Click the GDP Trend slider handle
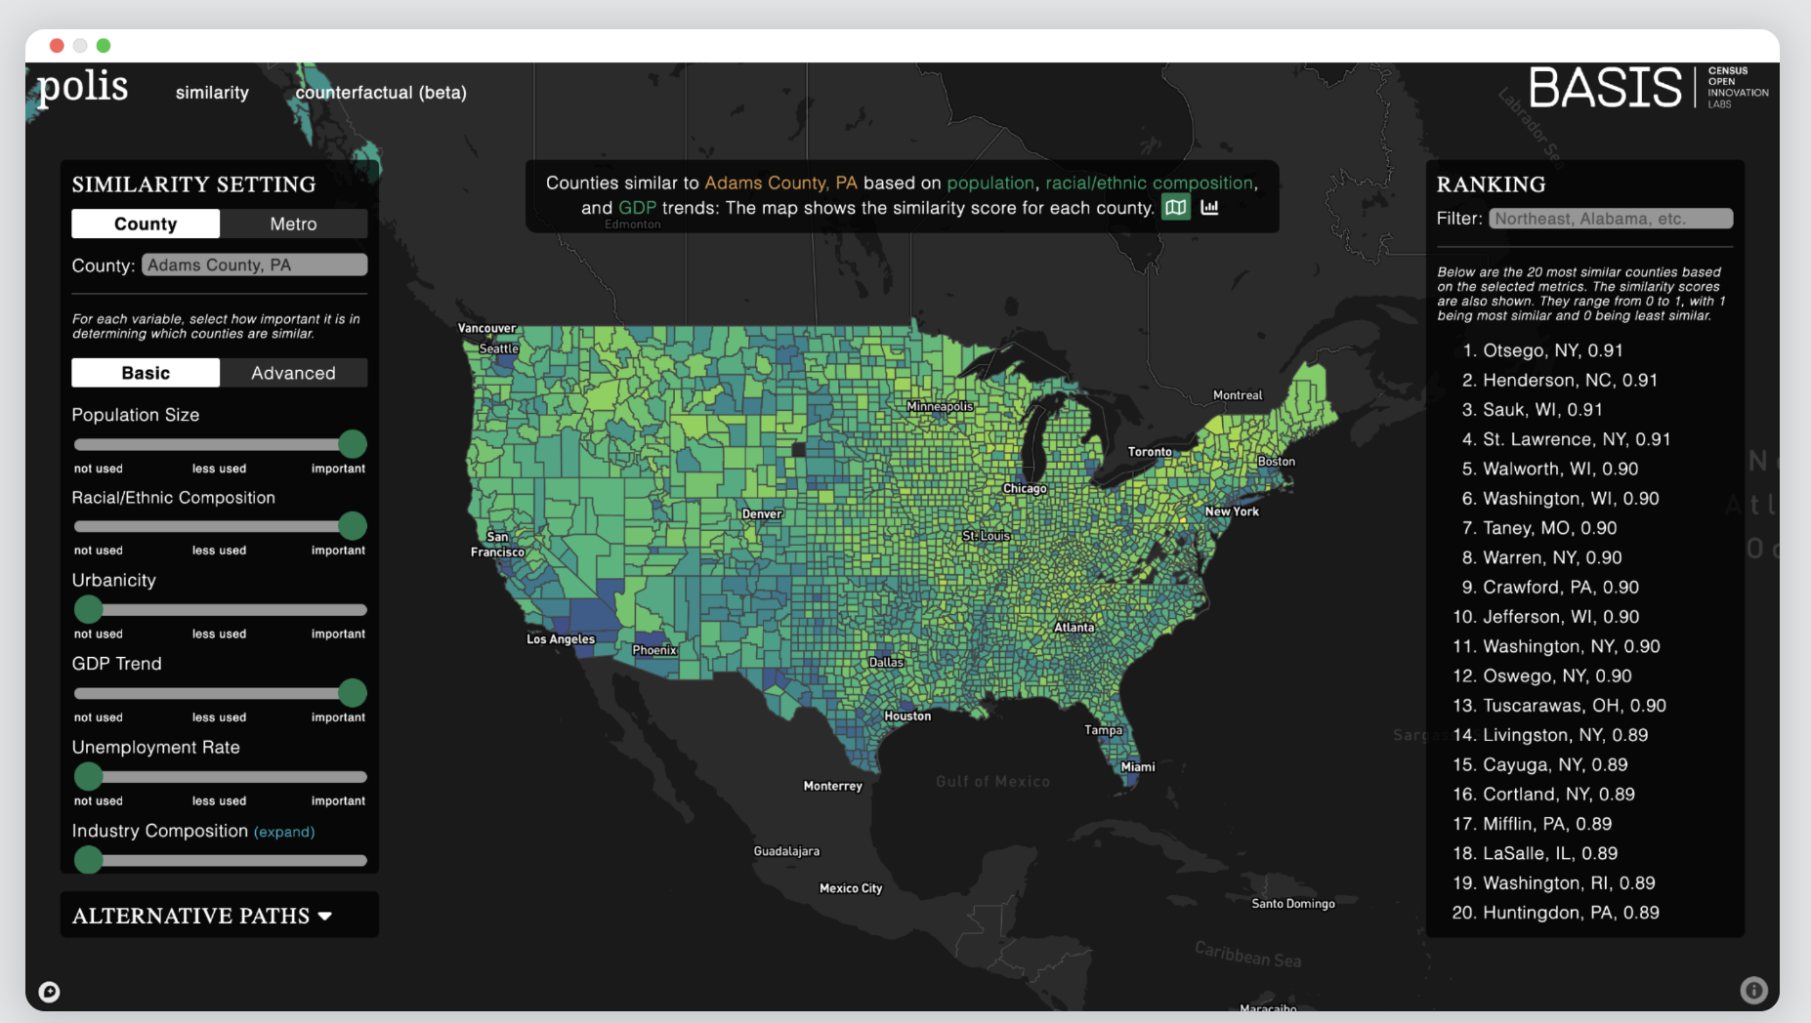Viewport: 1811px width, 1023px height. (352, 693)
